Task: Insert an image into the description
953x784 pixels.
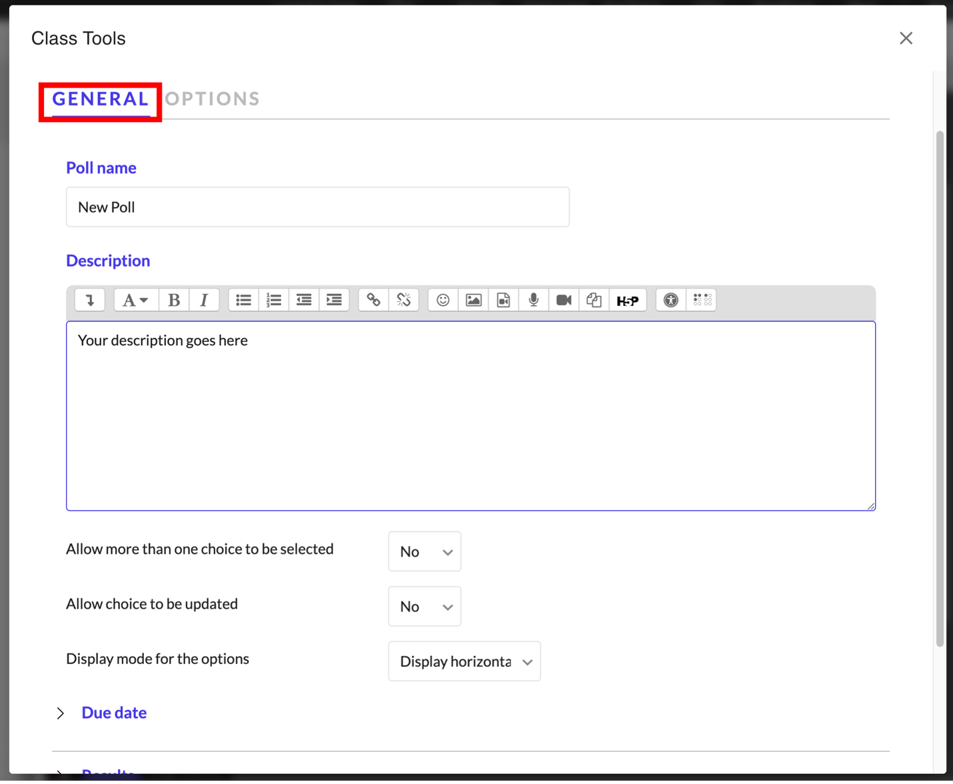Action: 473,300
